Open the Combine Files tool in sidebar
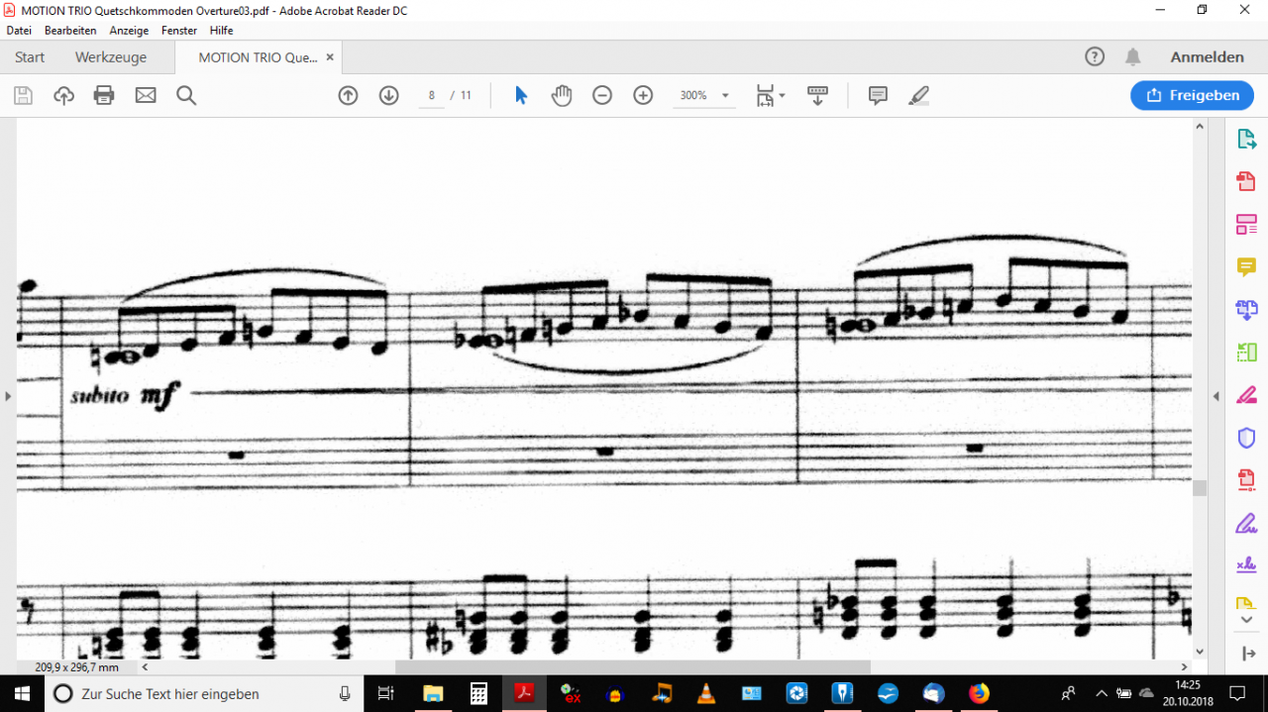The image size is (1268, 712). [1246, 309]
